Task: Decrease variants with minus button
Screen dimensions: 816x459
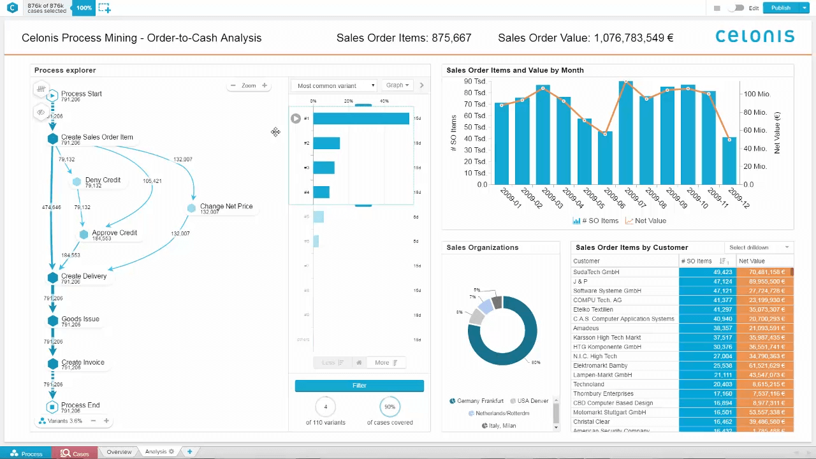Action: click(x=93, y=421)
